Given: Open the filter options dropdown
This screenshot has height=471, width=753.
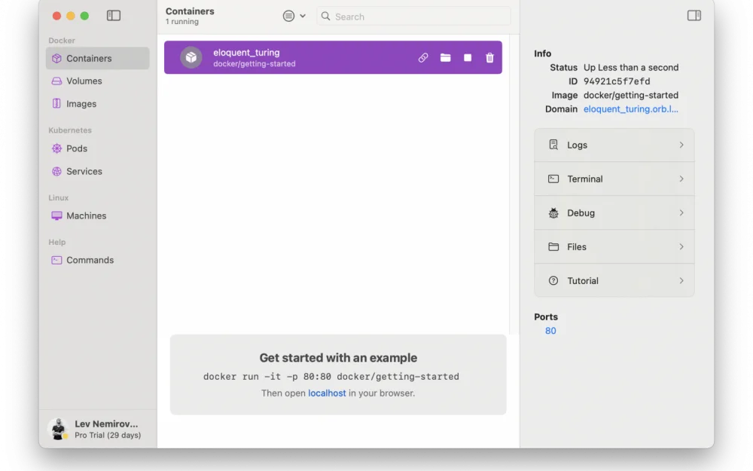Looking at the screenshot, I should click(294, 16).
